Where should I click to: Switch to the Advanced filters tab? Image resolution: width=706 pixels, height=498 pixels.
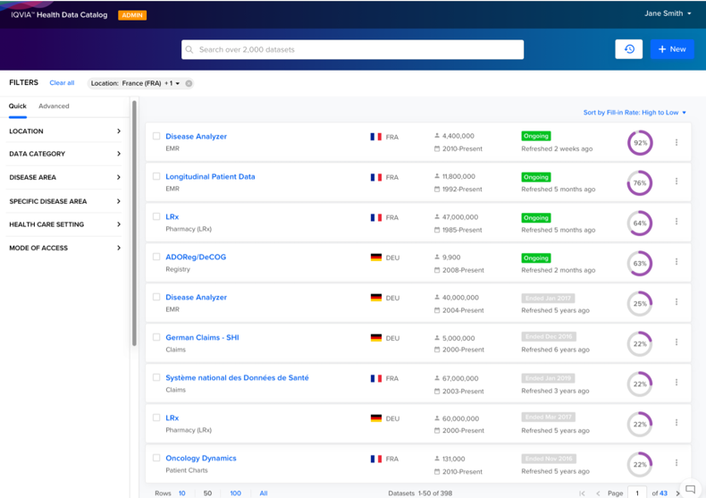pyautogui.click(x=54, y=106)
